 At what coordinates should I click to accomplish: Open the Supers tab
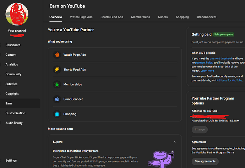click(163, 17)
